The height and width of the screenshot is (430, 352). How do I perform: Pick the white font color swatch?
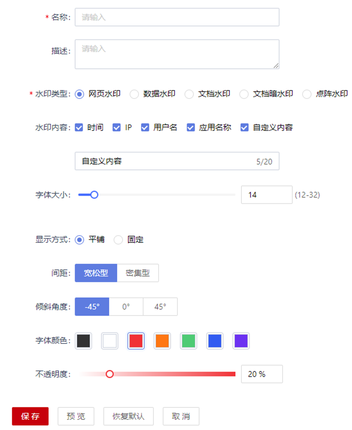tap(110, 341)
